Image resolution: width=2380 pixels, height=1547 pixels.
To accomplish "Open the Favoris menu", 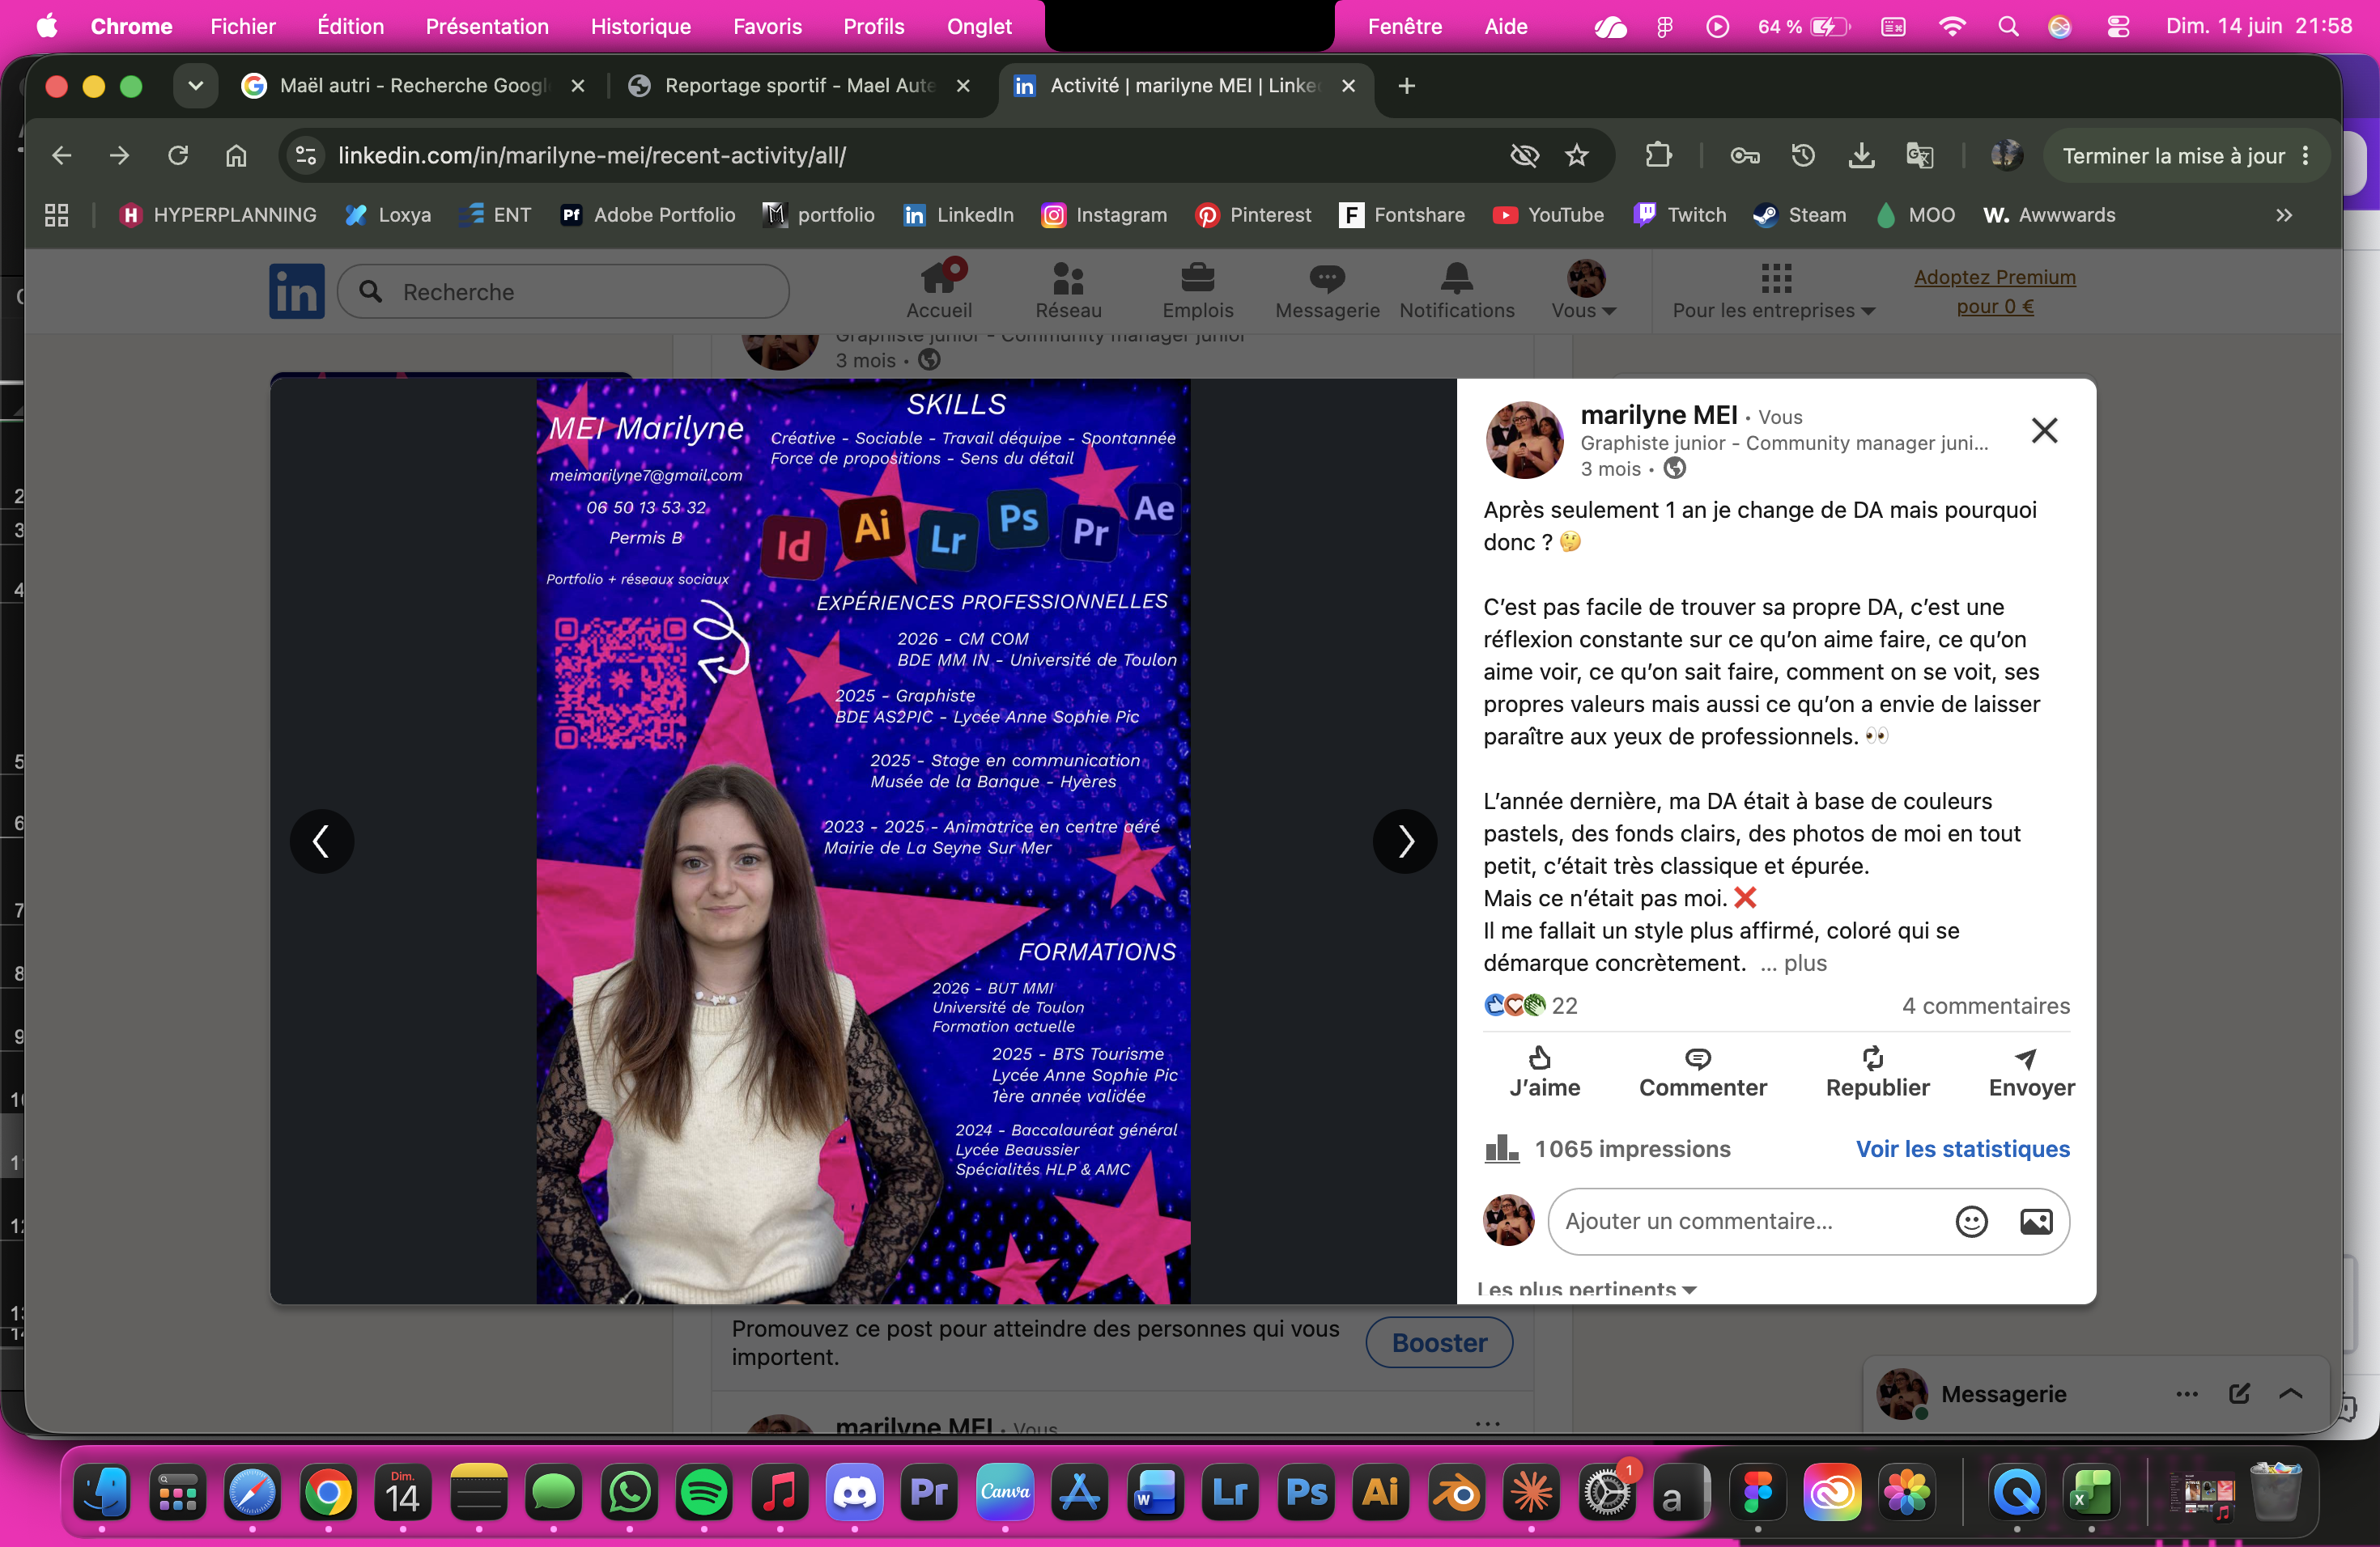I will pyautogui.click(x=767, y=26).
